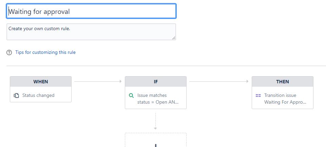Focus the Waiting for approval name field

coord(91,11)
